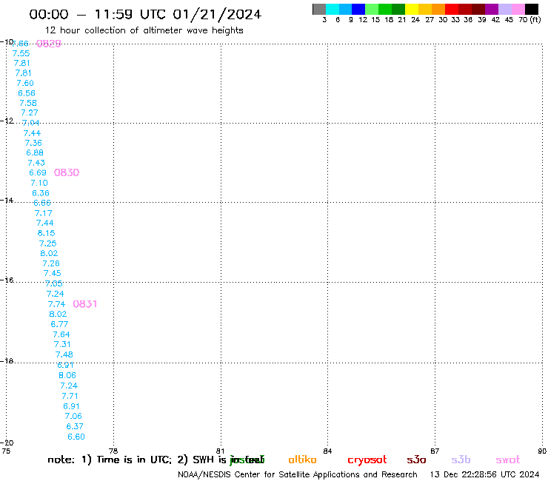548x481 pixels.
Task: Click the wave height value "8.15"
Action: click(46, 233)
